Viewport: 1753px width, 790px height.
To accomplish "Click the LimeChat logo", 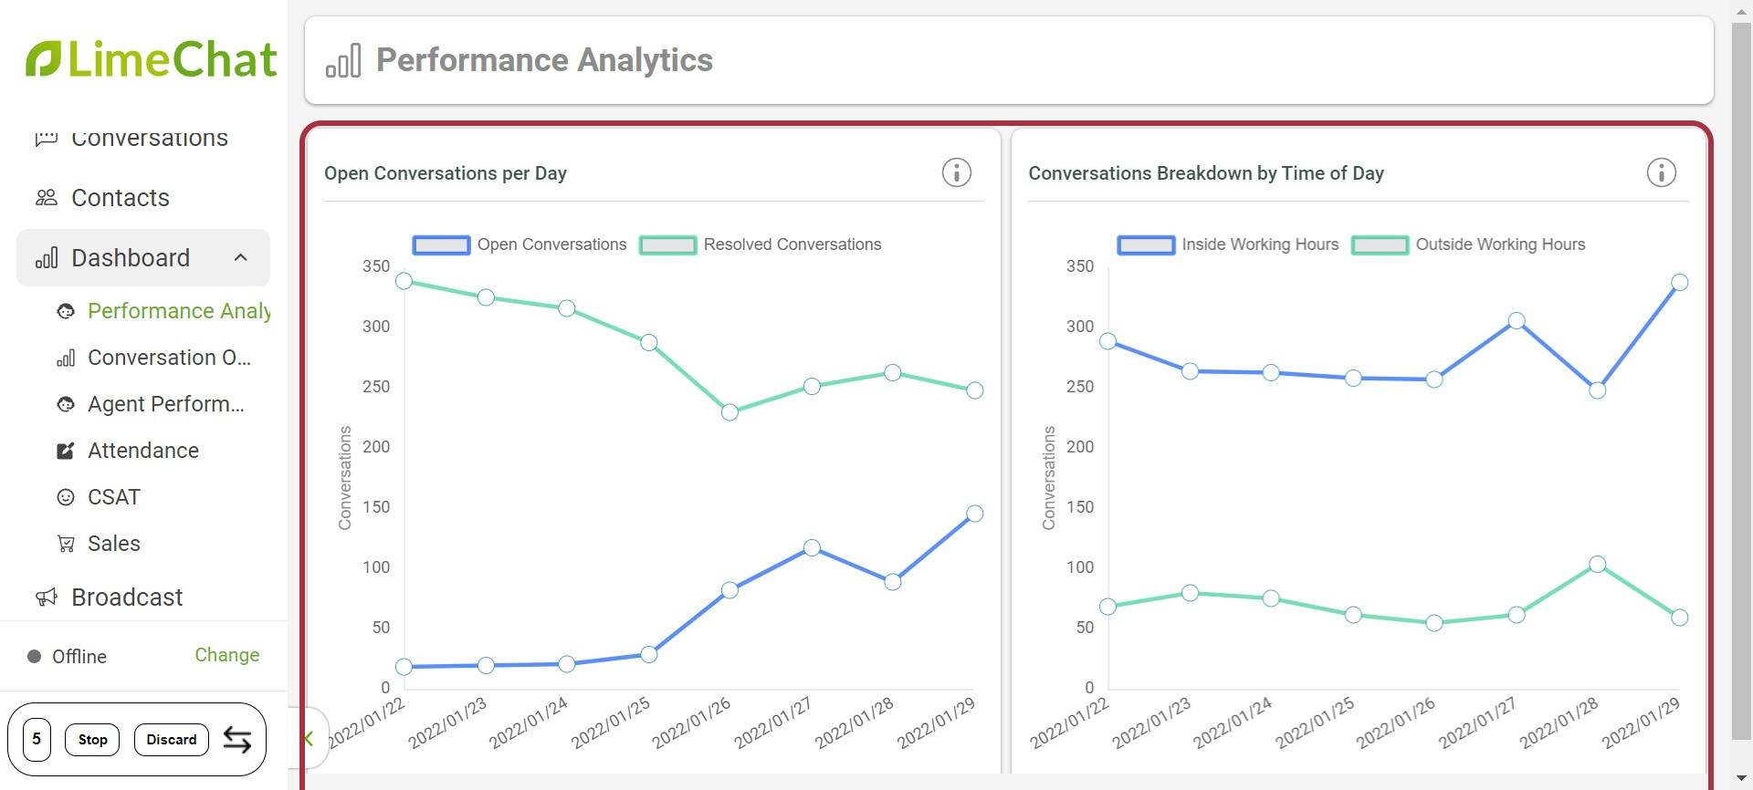I will (x=151, y=59).
